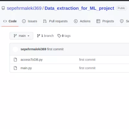Click the Security shield icon
Screen dimensions: 129x129
coord(122,21)
